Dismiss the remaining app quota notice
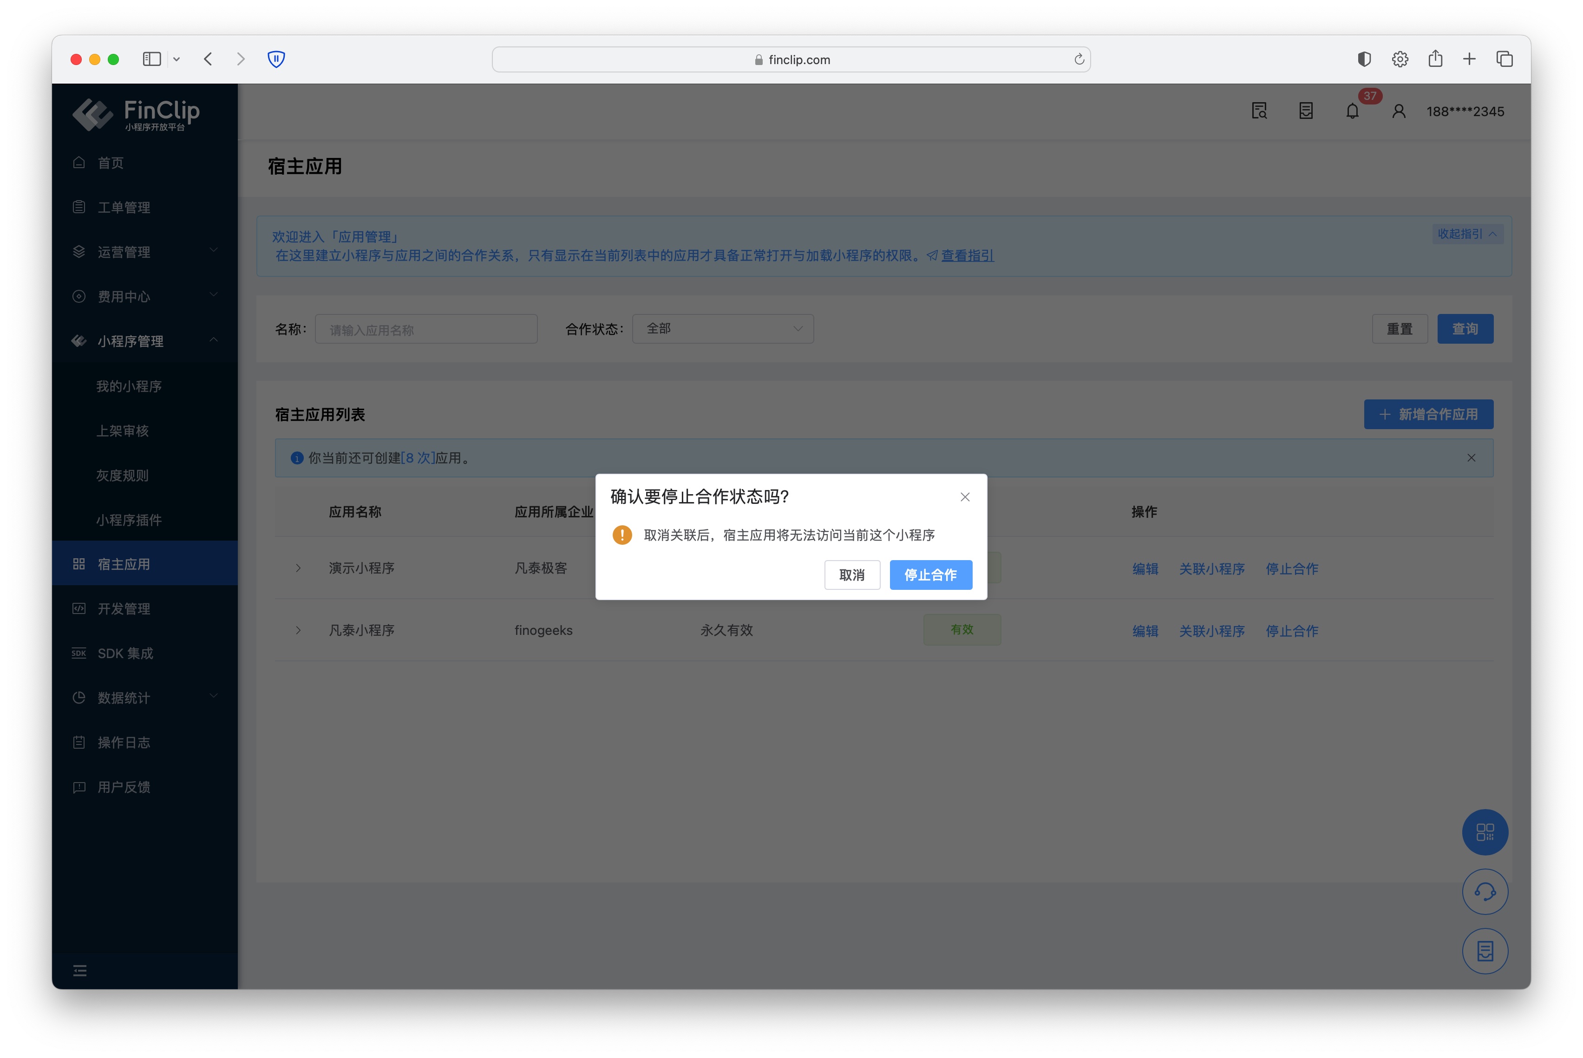Screen dimensions: 1583x1058 [1471, 457]
